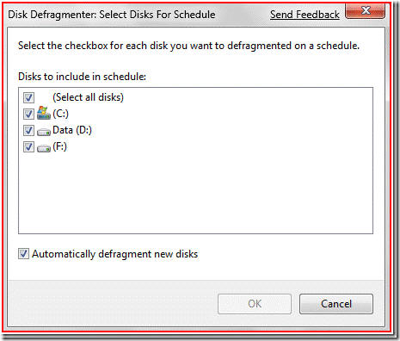Select the (F:) drive label in list

click(x=59, y=146)
